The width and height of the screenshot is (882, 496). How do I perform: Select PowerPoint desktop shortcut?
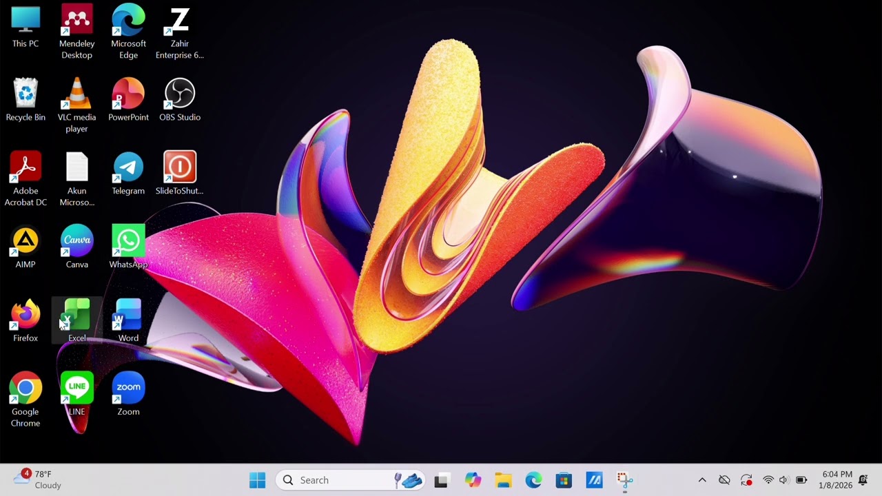pyautogui.click(x=128, y=101)
